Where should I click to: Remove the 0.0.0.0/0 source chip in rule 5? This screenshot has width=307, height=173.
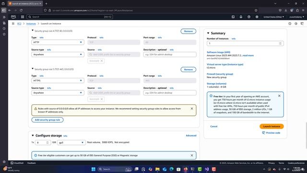pos(102,99)
